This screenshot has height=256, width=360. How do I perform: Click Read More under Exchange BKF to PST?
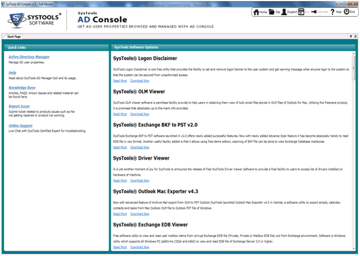click(120, 147)
